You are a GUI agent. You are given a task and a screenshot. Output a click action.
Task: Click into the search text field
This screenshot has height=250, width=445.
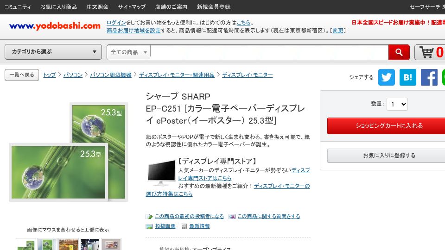pyautogui.click(x=269, y=52)
